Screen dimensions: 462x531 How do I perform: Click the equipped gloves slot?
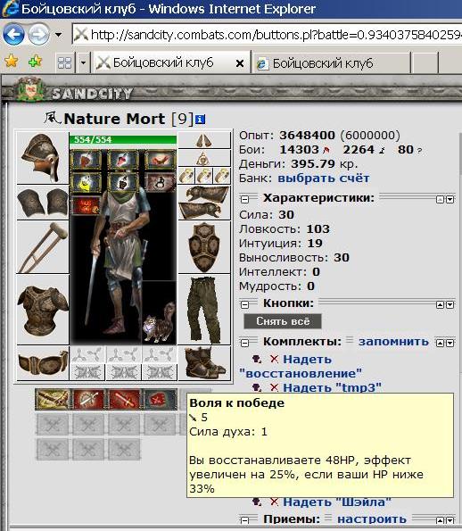pos(204,203)
